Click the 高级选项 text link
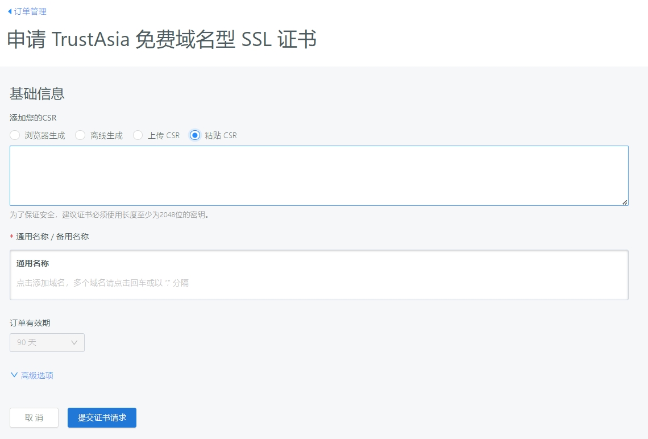Image resolution: width=648 pixels, height=439 pixels. pos(37,375)
